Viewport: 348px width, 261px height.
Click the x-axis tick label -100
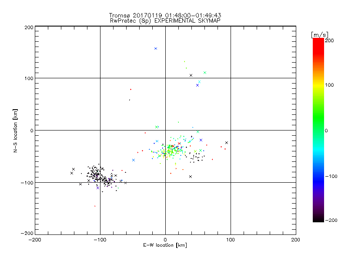[100, 240]
